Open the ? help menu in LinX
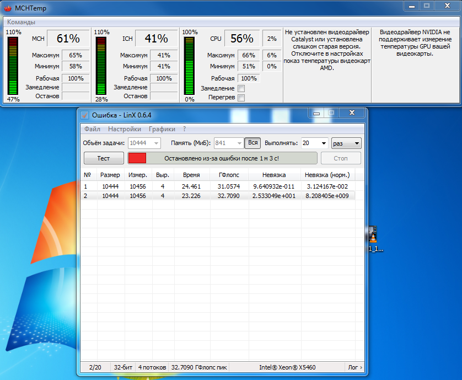This screenshot has width=462, height=380. tap(185, 129)
